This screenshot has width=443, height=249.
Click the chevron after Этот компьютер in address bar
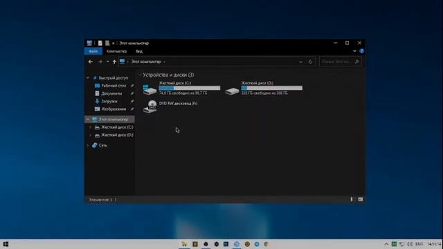tap(164, 62)
